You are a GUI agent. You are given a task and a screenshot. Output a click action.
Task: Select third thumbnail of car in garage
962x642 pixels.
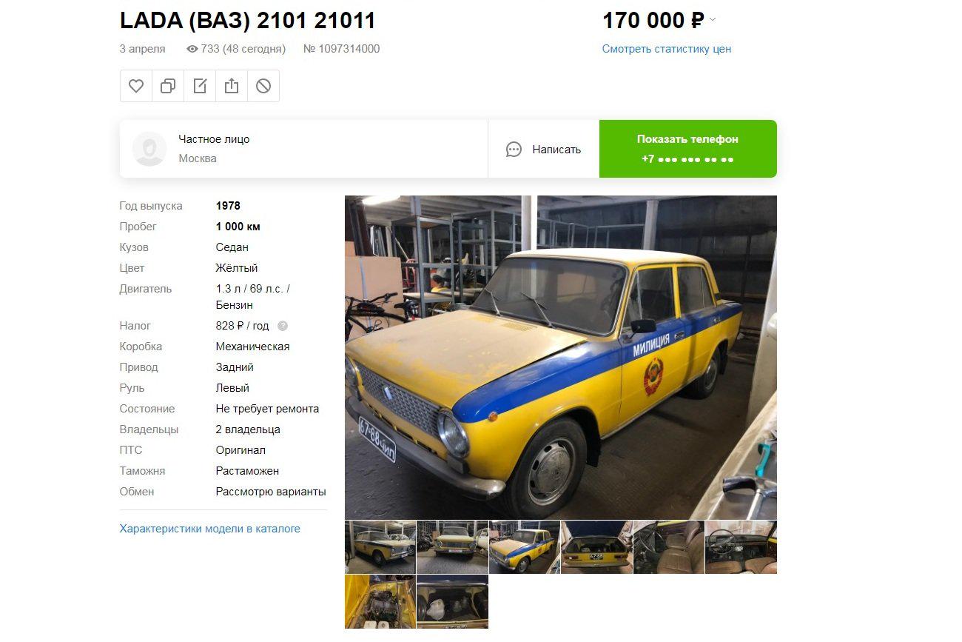(525, 547)
